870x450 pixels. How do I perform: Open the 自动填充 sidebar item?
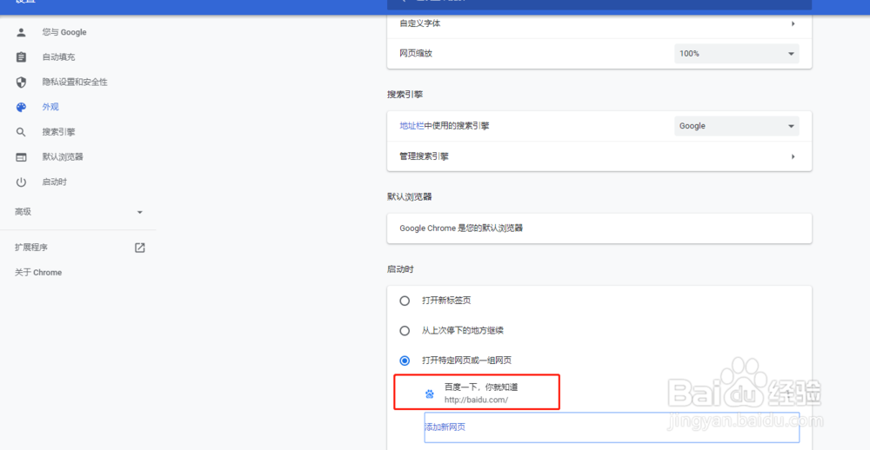tap(59, 57)
